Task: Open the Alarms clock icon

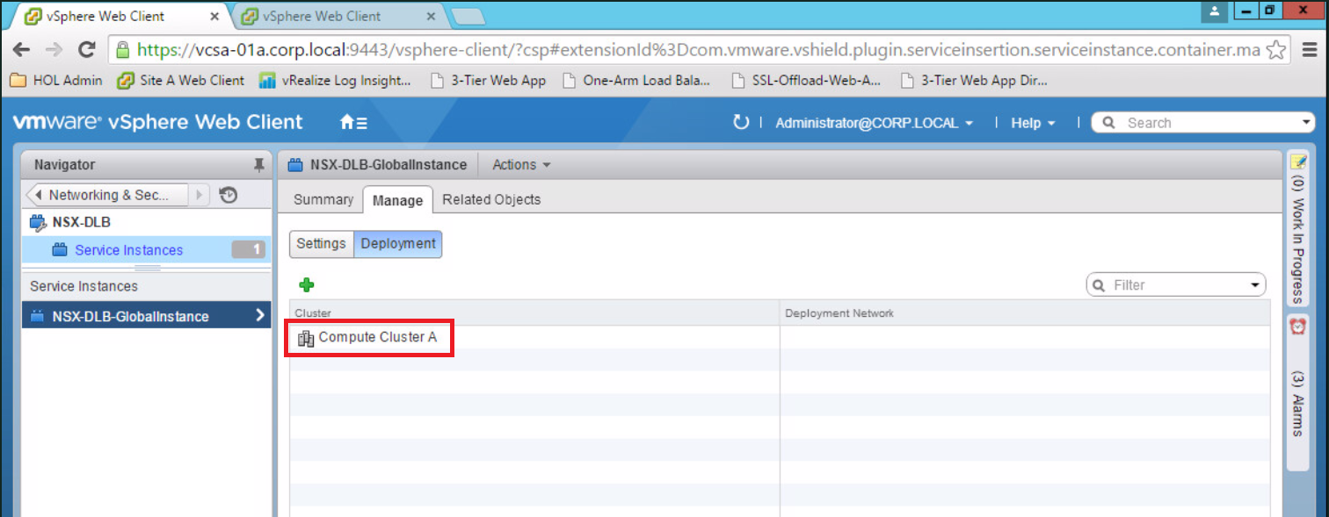Action: tap(1297, 326)
